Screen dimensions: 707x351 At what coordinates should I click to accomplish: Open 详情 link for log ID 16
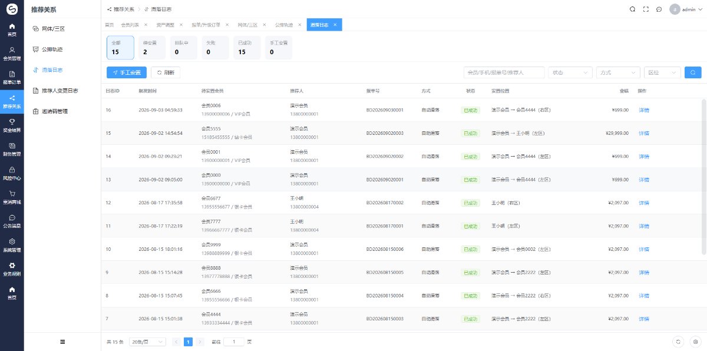(x=643, y=110)
